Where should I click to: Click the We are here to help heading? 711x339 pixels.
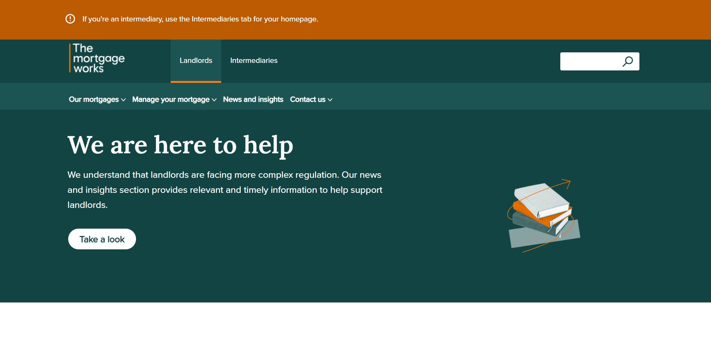[x=180, y=145]
